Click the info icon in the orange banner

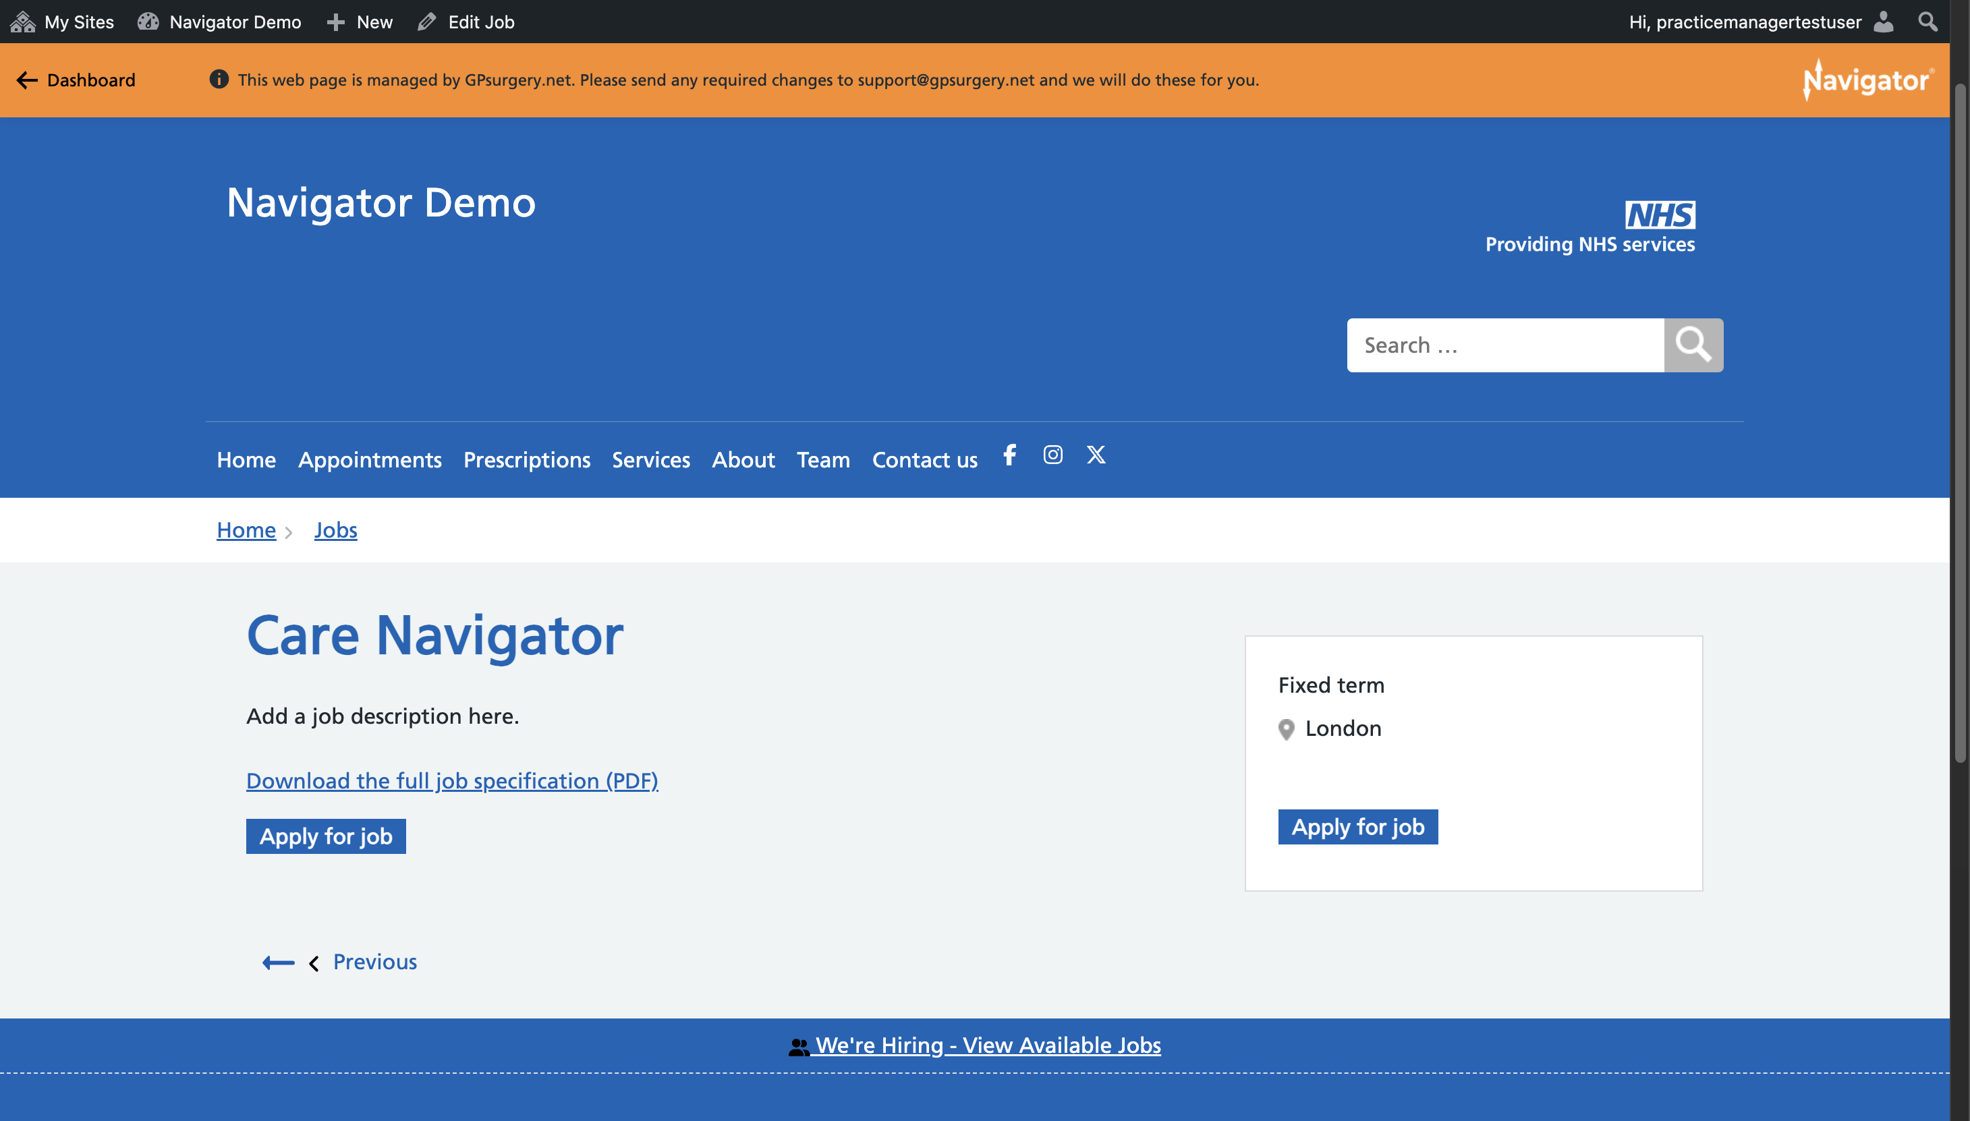click(219, 80)
